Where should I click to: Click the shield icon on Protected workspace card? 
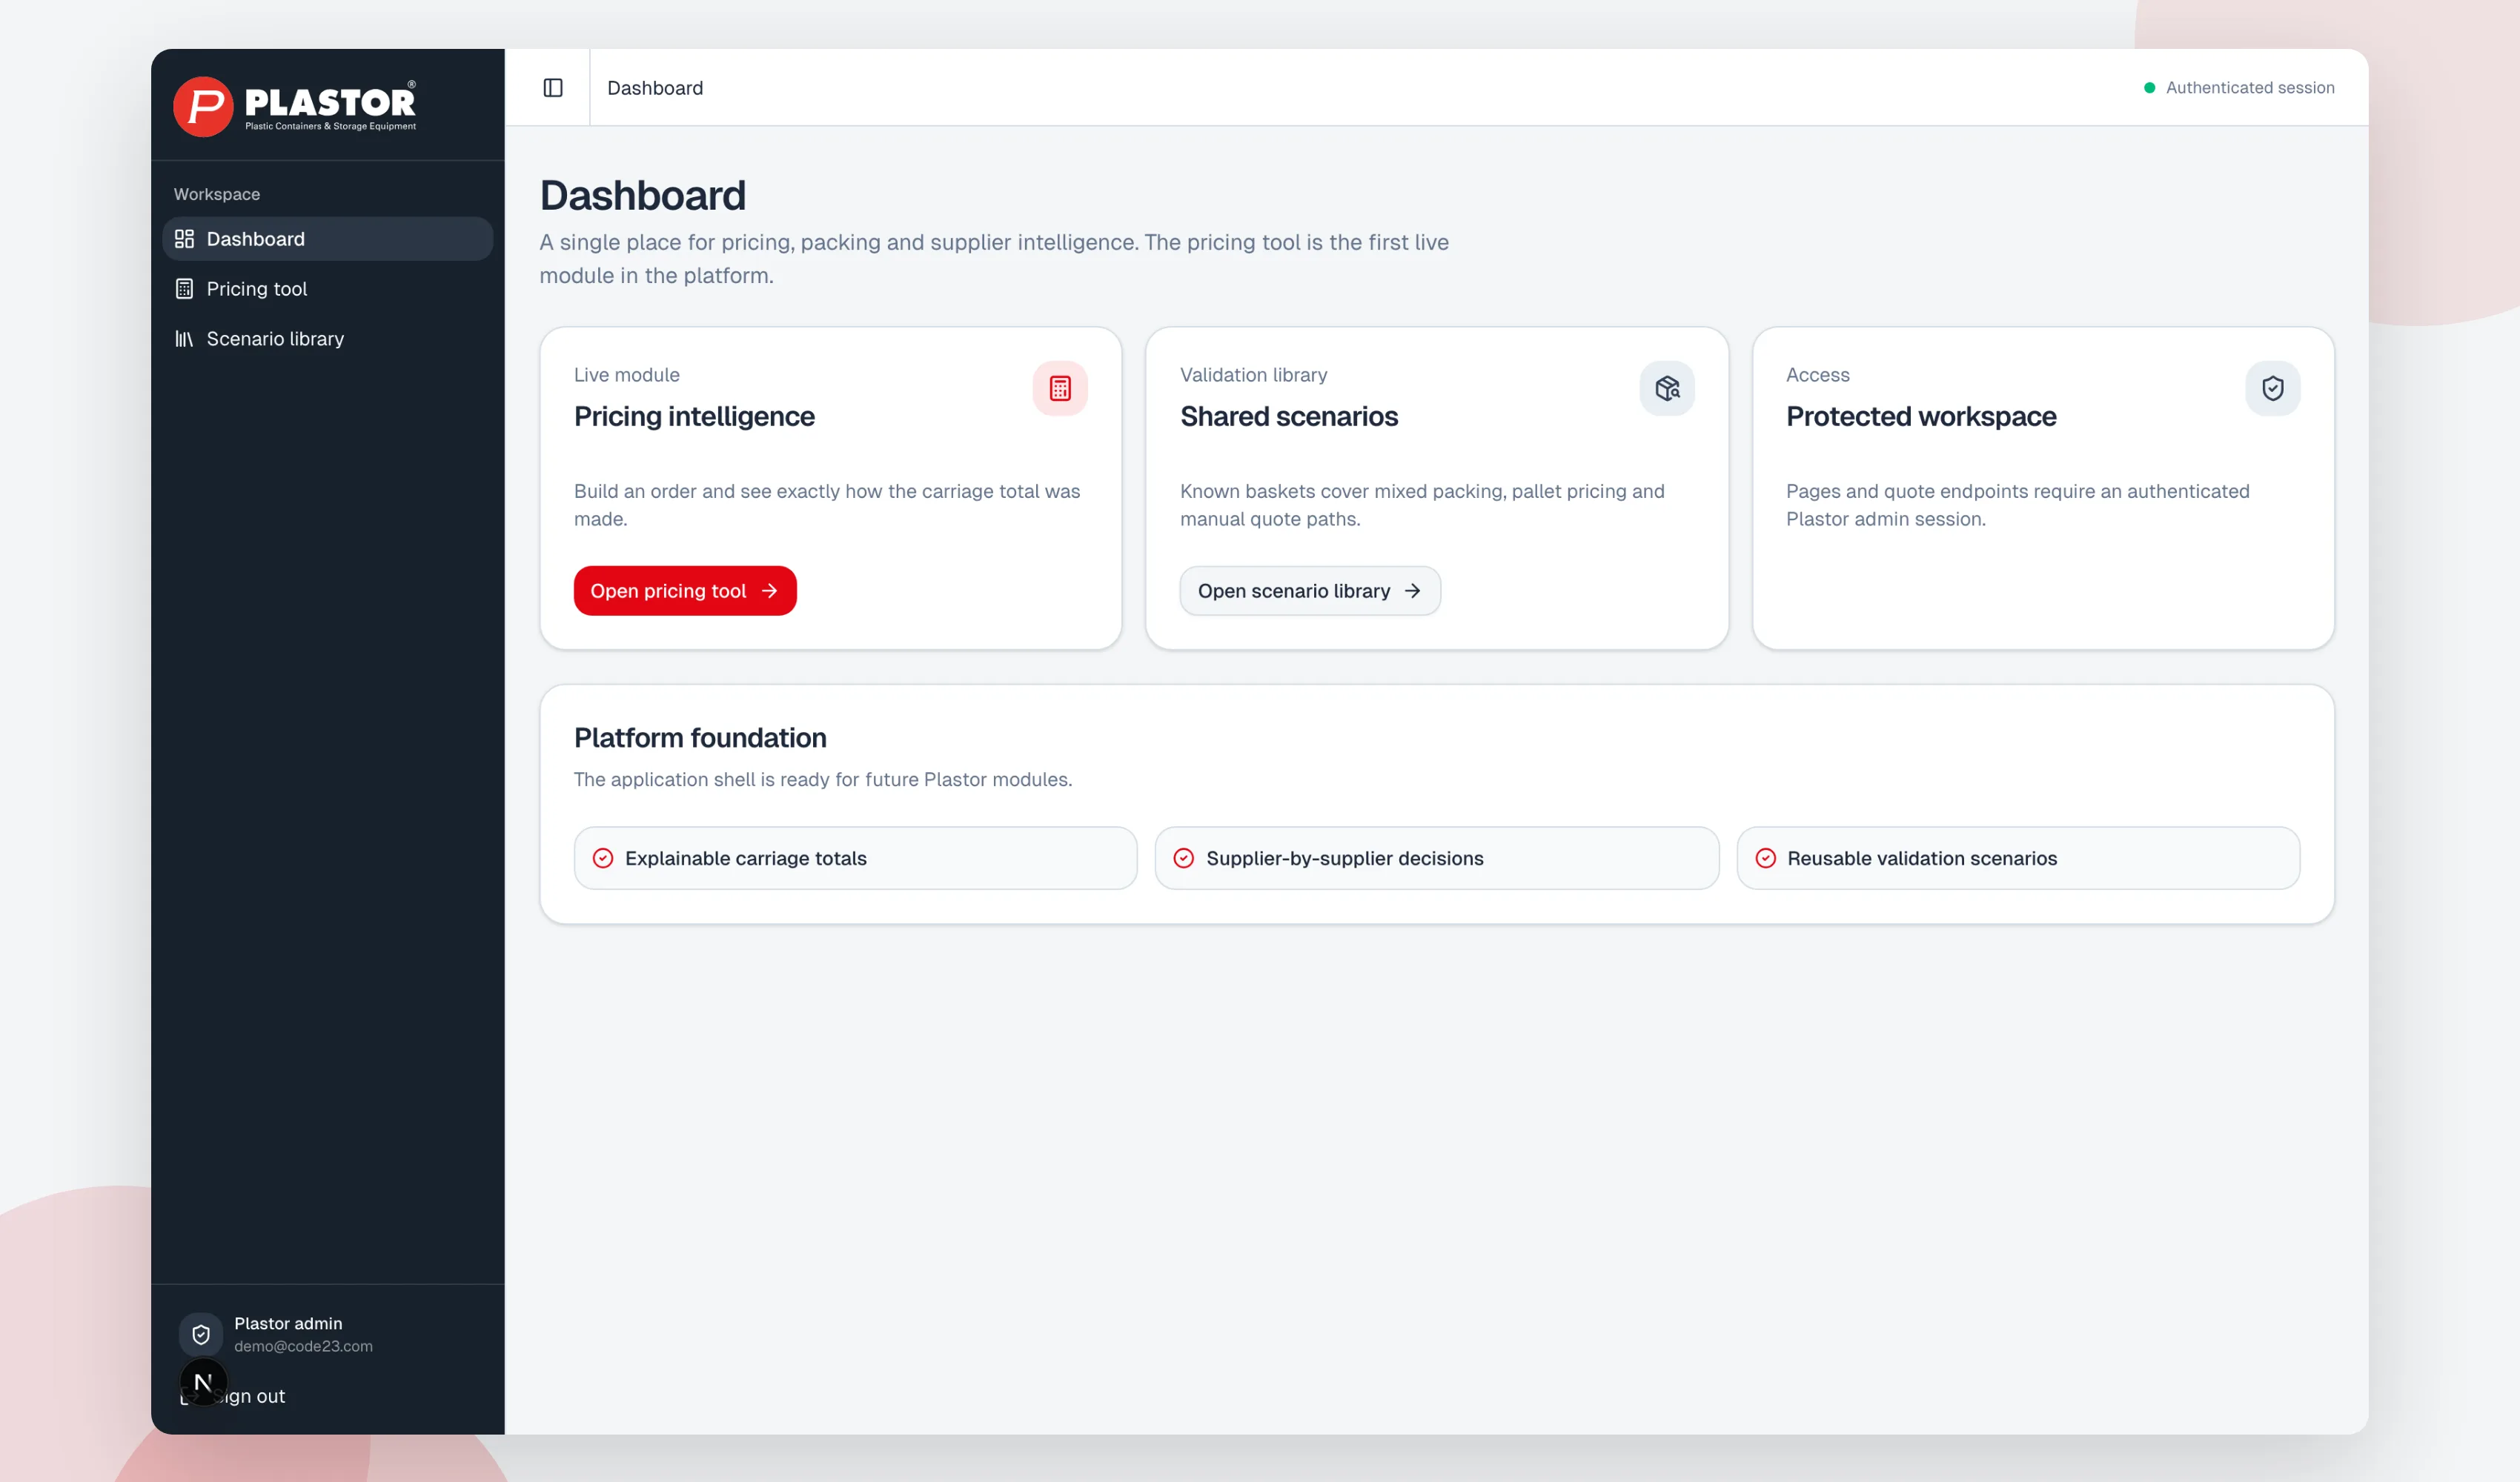[2273, 388]
